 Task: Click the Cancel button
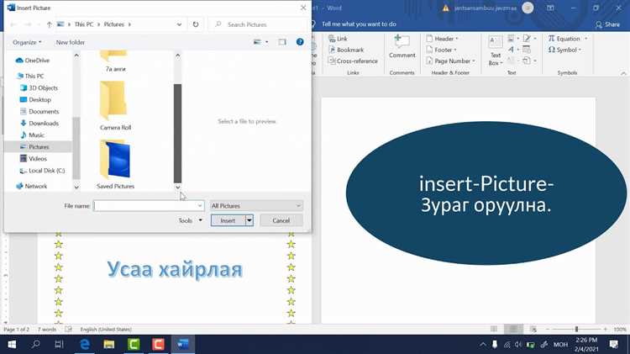click(281, 220)
